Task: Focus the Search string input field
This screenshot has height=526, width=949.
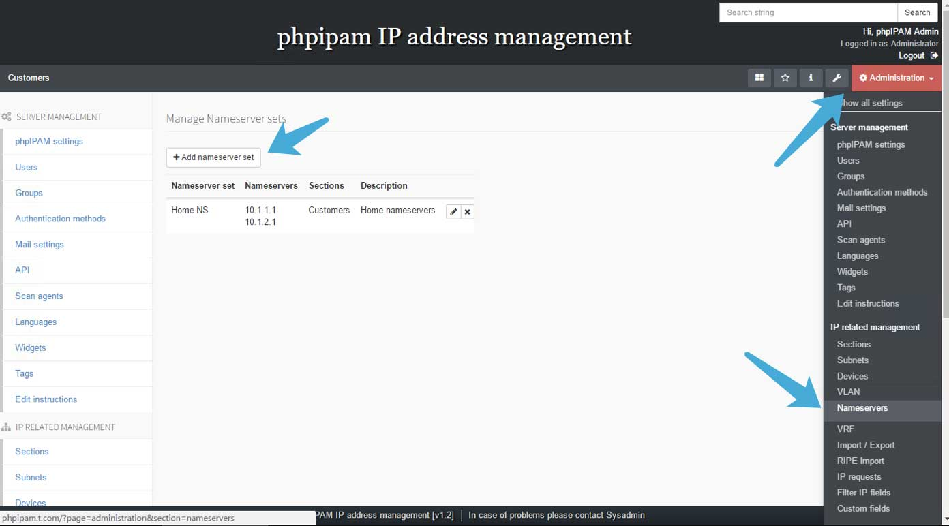Action: (x=809, y=12)
